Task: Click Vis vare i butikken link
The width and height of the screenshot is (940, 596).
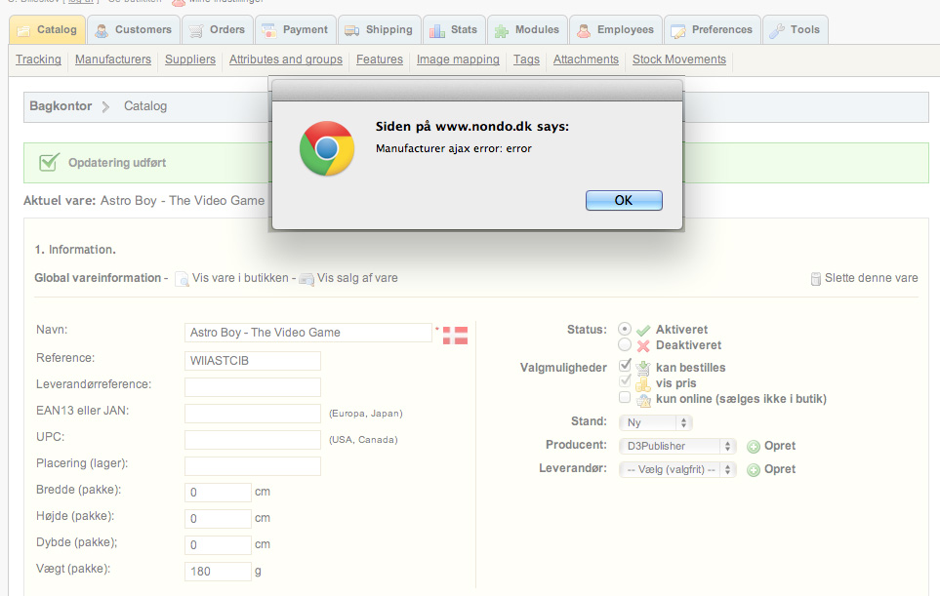Action: click(x=240, y=278)
